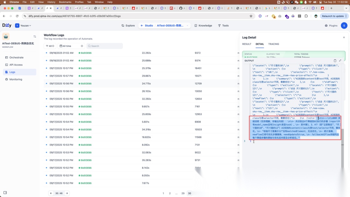Click the Dify logo
350x197 pixels.
pos(7,25)
